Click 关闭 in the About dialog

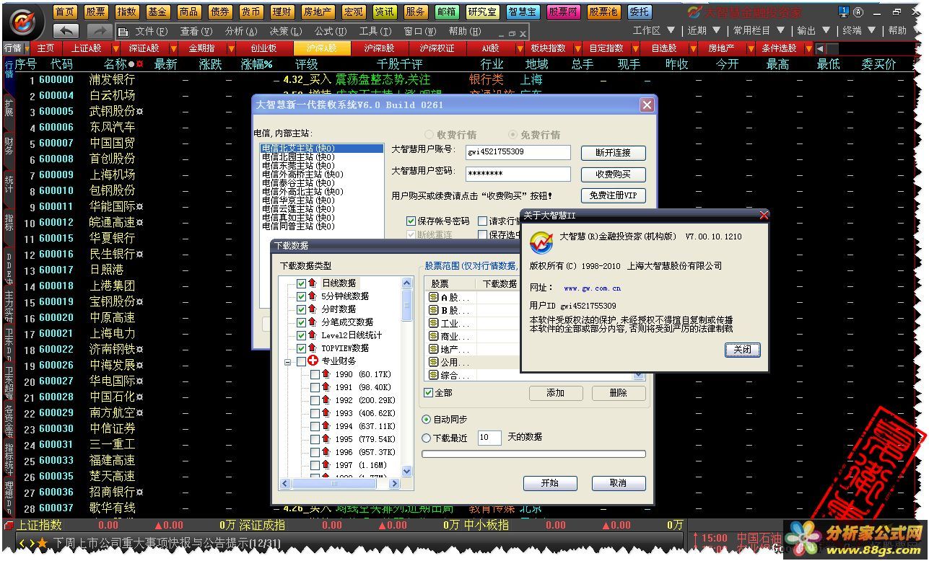pos(742,350)
